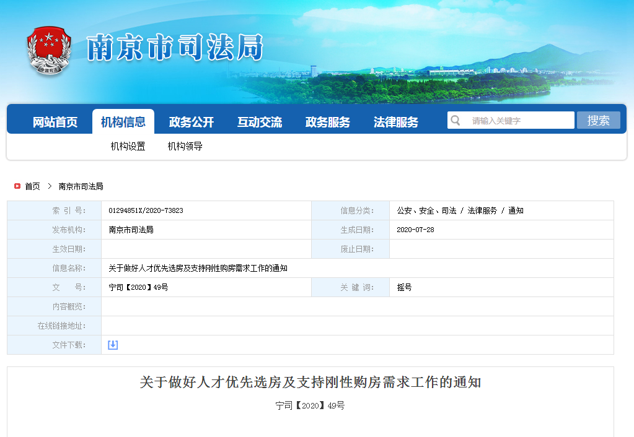The image size is (634, 437).
Task: Click the judicial bureau emblem logo
Action: [49, 51]
